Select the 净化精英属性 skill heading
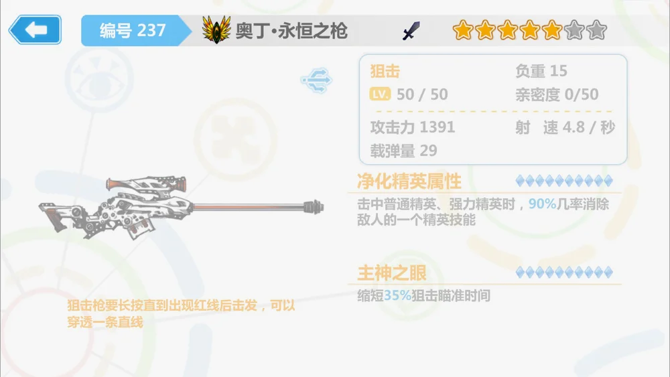Screen dimensions: 670x377 [x=409, y=181]
